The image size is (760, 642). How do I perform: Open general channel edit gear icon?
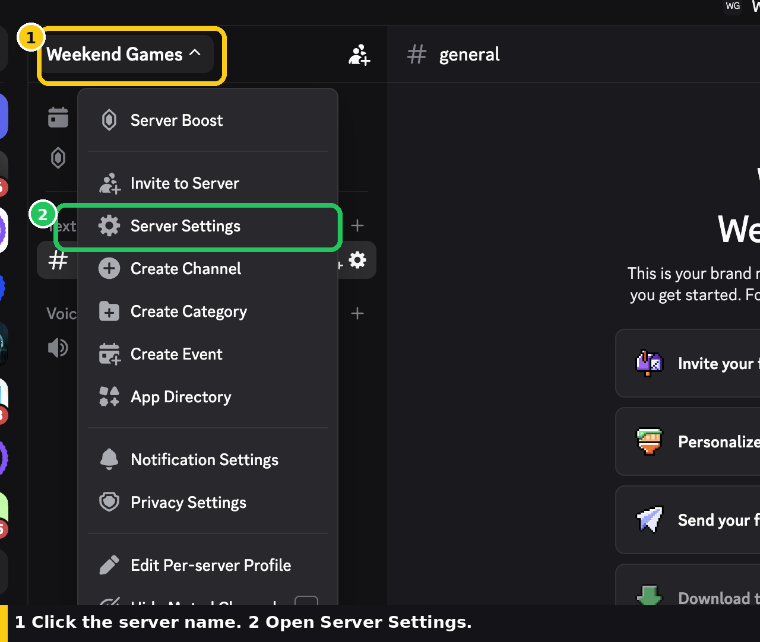point(357,260)
